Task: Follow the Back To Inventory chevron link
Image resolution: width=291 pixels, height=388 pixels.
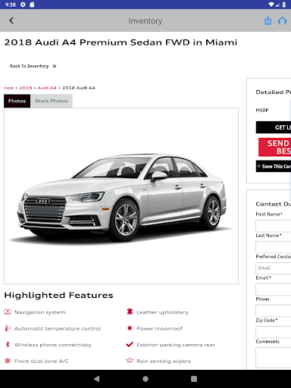Action: 33,66
